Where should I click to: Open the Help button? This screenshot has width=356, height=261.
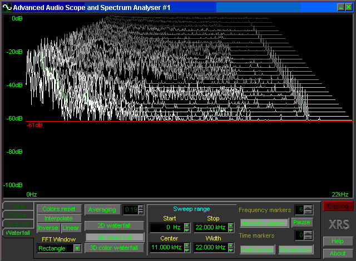pos(338,242)
